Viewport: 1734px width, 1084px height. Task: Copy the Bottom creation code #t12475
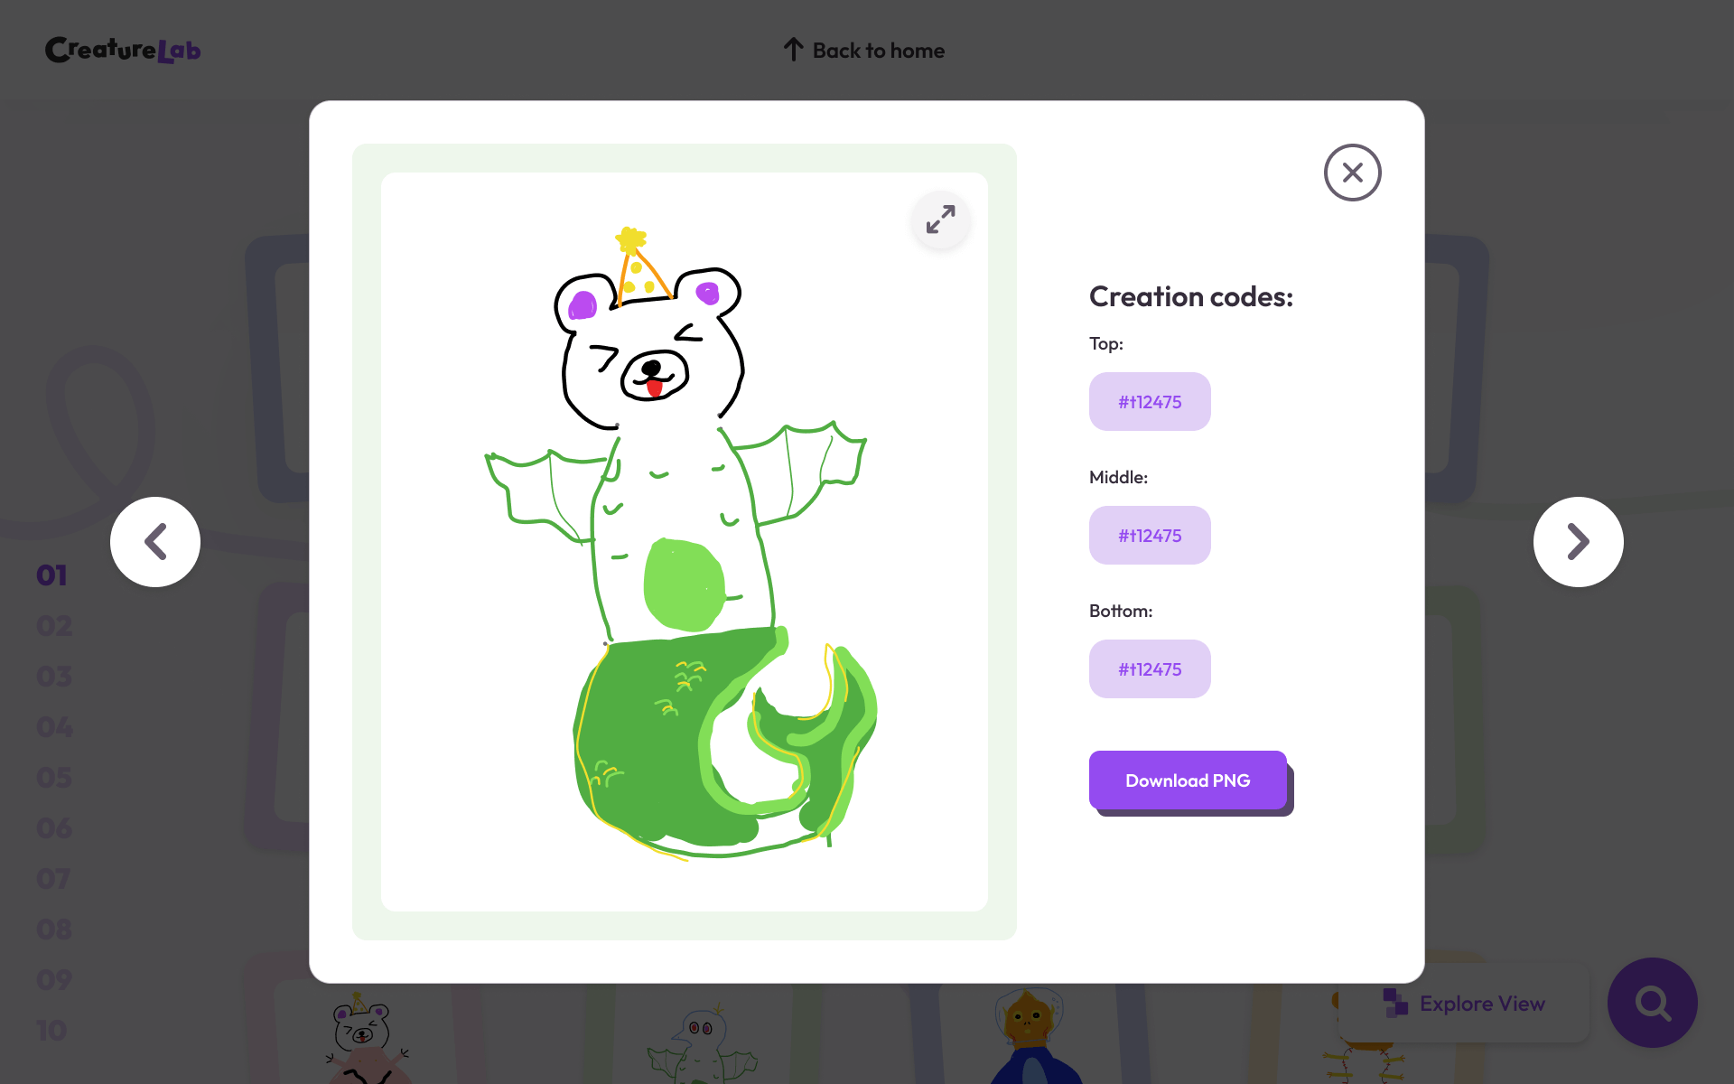point(1150,669)
